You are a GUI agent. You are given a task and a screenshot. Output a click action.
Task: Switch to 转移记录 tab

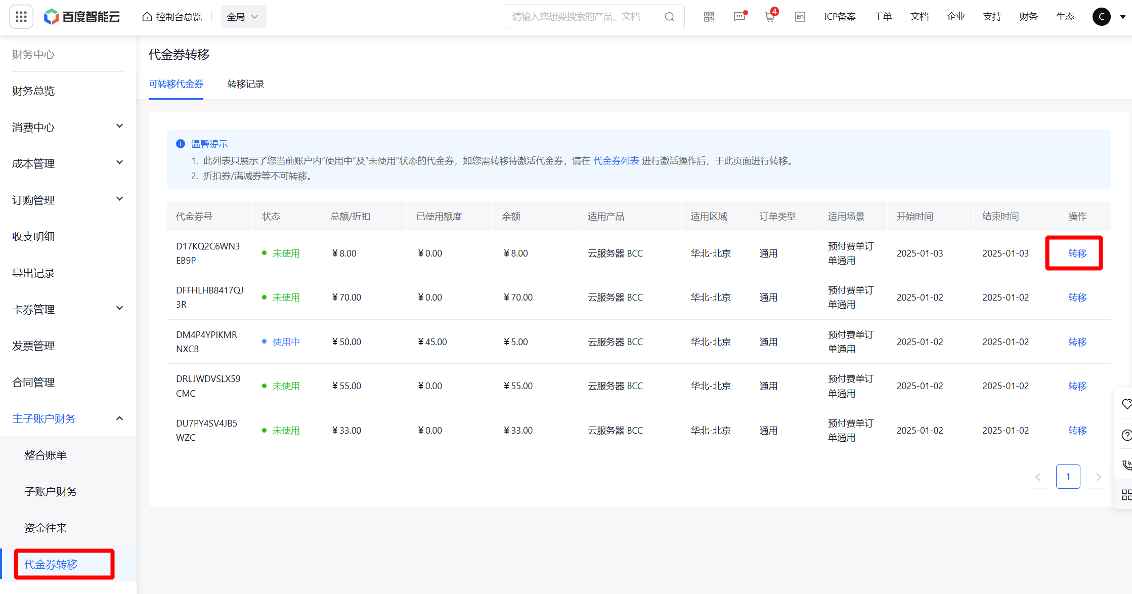[246, 84]
